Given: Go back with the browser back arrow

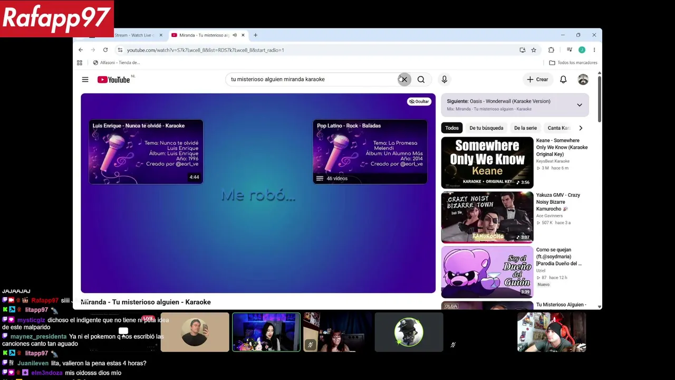Looking at the screenshot, I should [x=81, y=50].
